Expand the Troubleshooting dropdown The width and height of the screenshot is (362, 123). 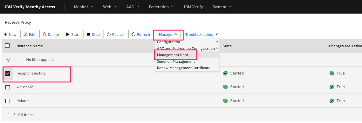tap(201, 35)
